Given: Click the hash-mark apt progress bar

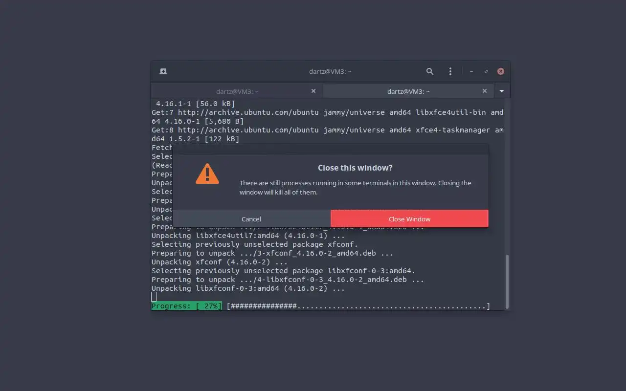Looking at the screenshot, I should [358, 306].
